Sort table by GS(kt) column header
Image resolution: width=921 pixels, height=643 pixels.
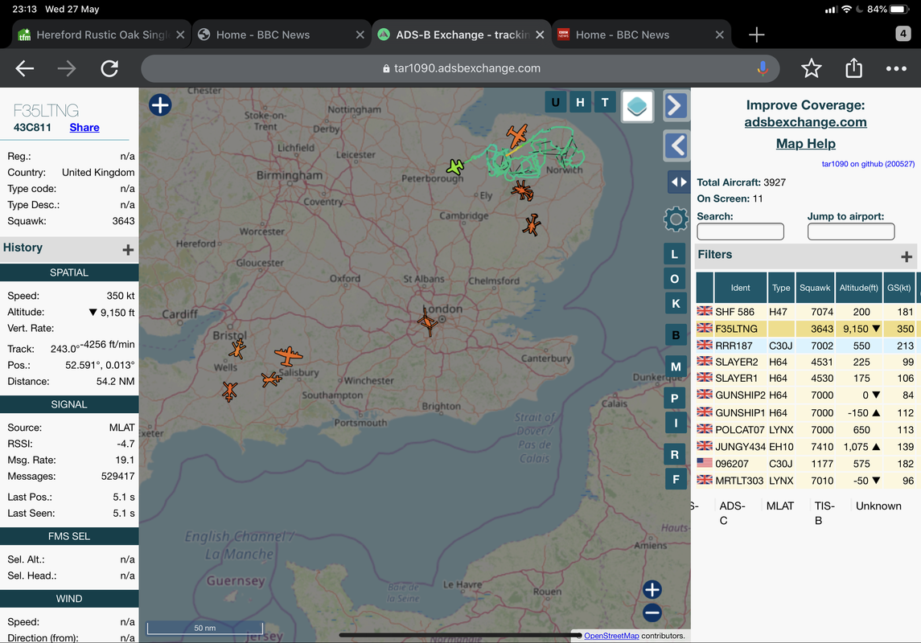pyautogui.click(x=898, y=288)
